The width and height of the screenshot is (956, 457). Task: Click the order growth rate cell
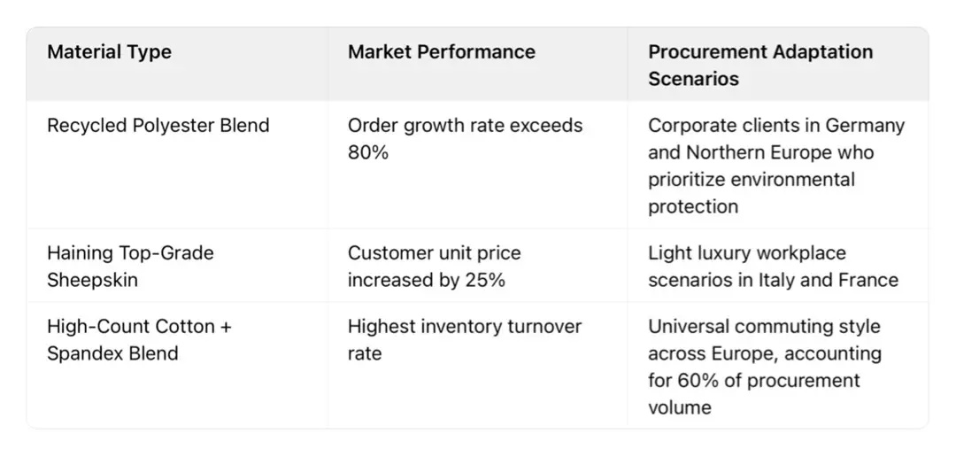465,138
